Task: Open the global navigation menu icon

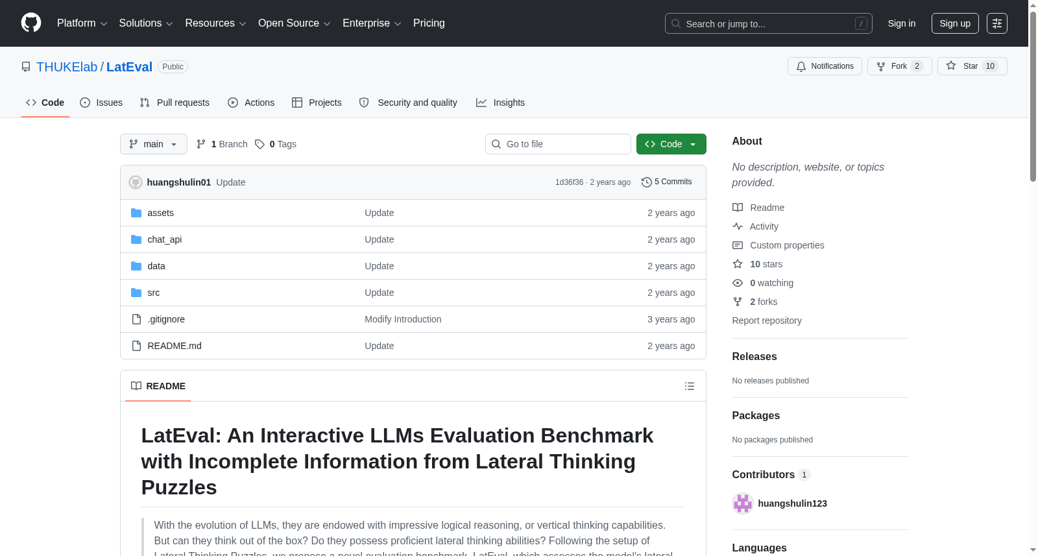Action: coord(997,23)
